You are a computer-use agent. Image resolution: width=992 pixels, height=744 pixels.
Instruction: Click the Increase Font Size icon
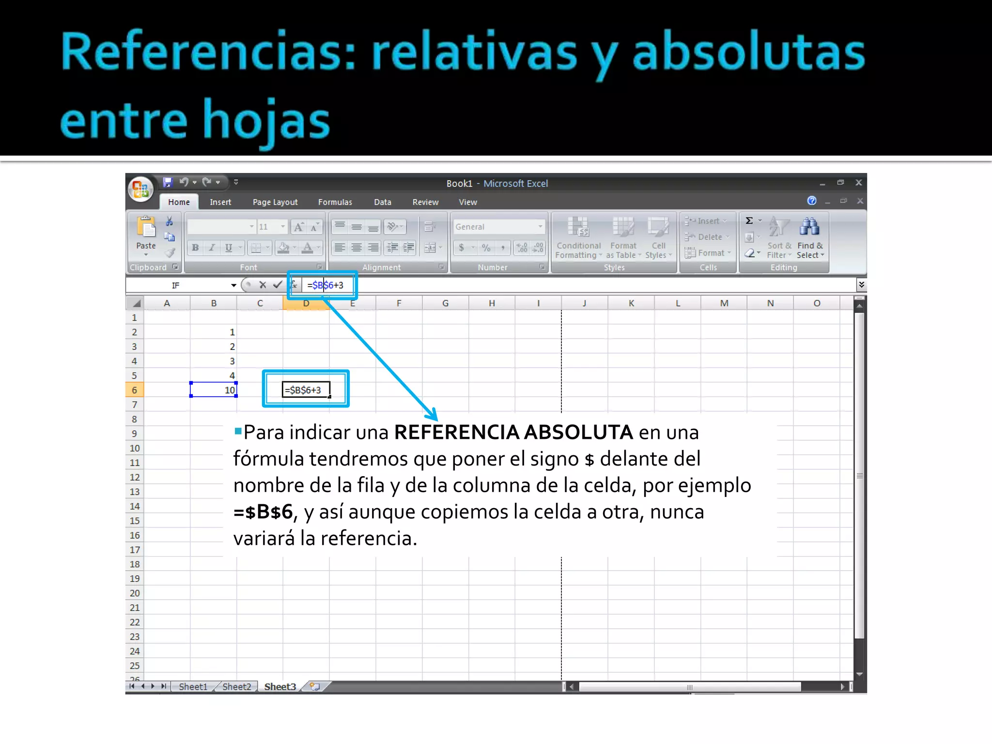tap(299, 227)
